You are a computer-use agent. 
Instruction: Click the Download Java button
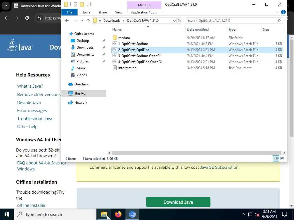click(x=178, y=202)
